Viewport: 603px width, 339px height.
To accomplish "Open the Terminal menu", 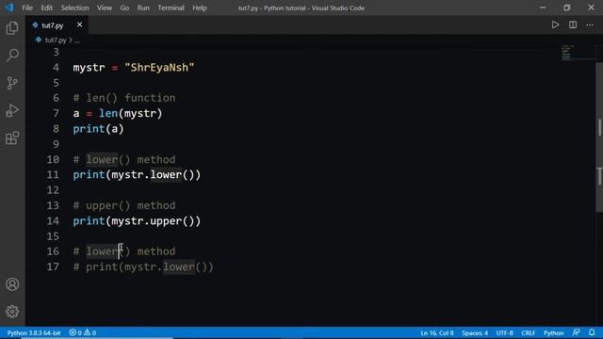I will point(171,8).
